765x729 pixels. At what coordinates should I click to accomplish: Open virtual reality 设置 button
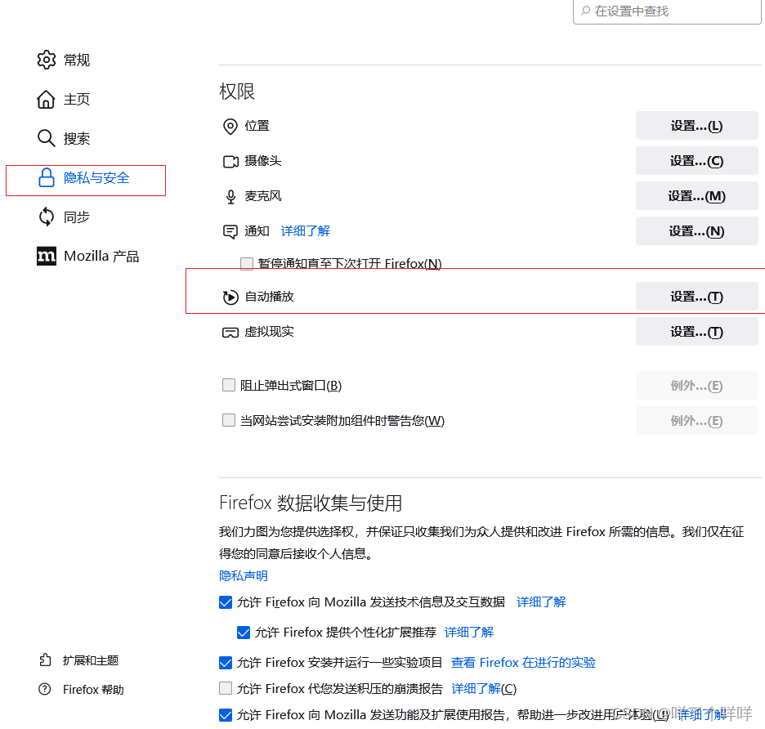[696, 332]
